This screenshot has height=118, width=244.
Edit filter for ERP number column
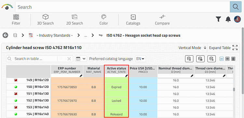(81, 76)
